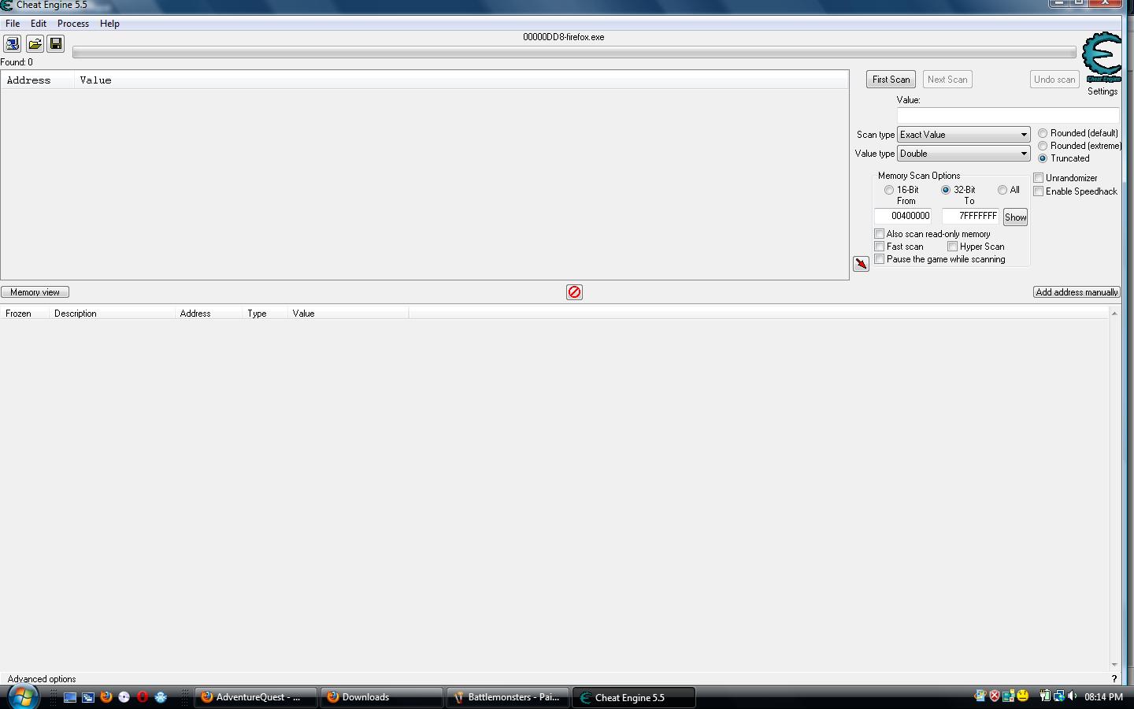This screenshot has width=1134, height=709.
Task: Click the Frozen column header
Action: [x=24, y=314]
